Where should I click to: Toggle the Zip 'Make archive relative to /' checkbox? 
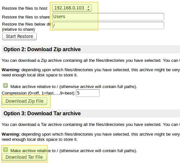[6, 85]
